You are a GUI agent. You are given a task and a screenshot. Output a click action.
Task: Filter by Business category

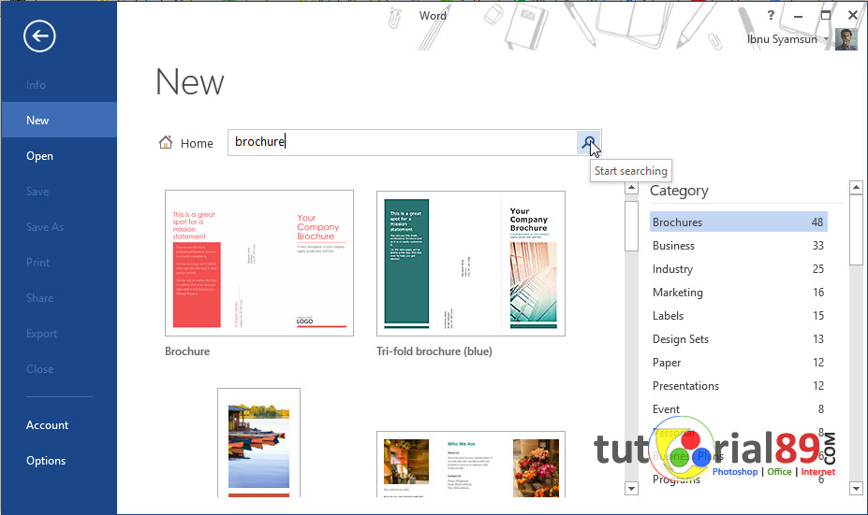[739, 245]
